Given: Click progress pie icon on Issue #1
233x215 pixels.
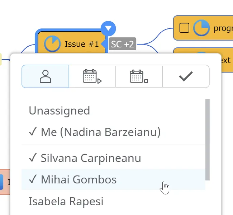Looking at the screenshot, I should pos(52,44).
